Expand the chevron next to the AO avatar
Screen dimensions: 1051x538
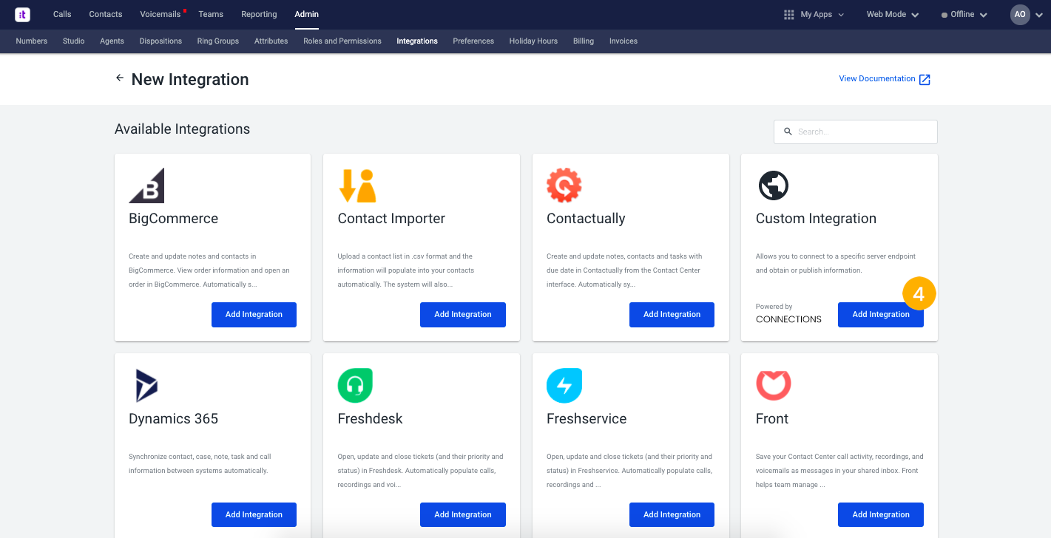[1039, 15]
